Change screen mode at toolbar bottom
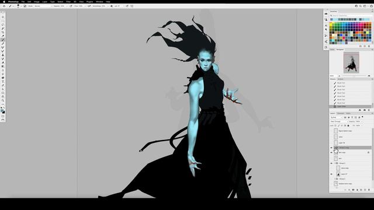 3,120
